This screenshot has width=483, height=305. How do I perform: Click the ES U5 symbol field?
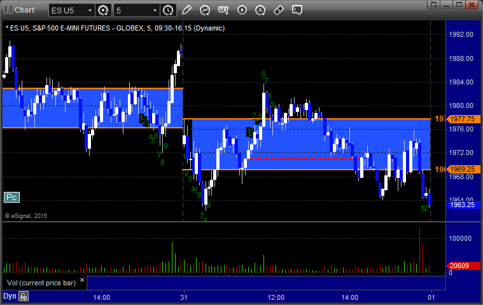pos(71,10)
